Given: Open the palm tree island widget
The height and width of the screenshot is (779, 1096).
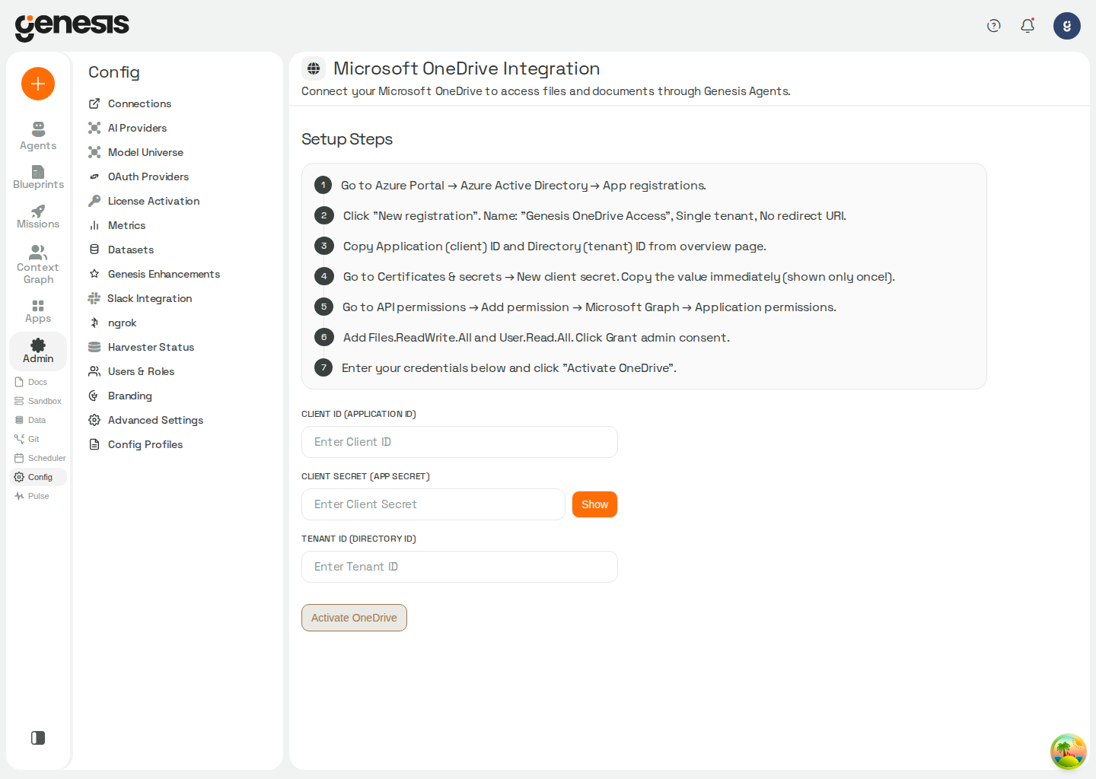Looking at the screenshot, I should click(x=1069, y=752).
